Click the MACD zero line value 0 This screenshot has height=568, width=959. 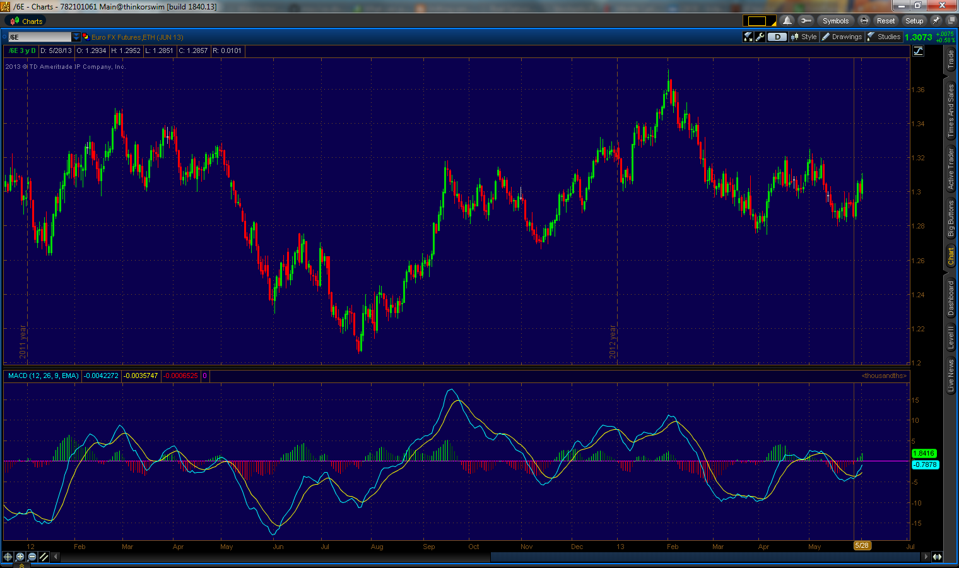pyautogui.click(x=204, y=376)
